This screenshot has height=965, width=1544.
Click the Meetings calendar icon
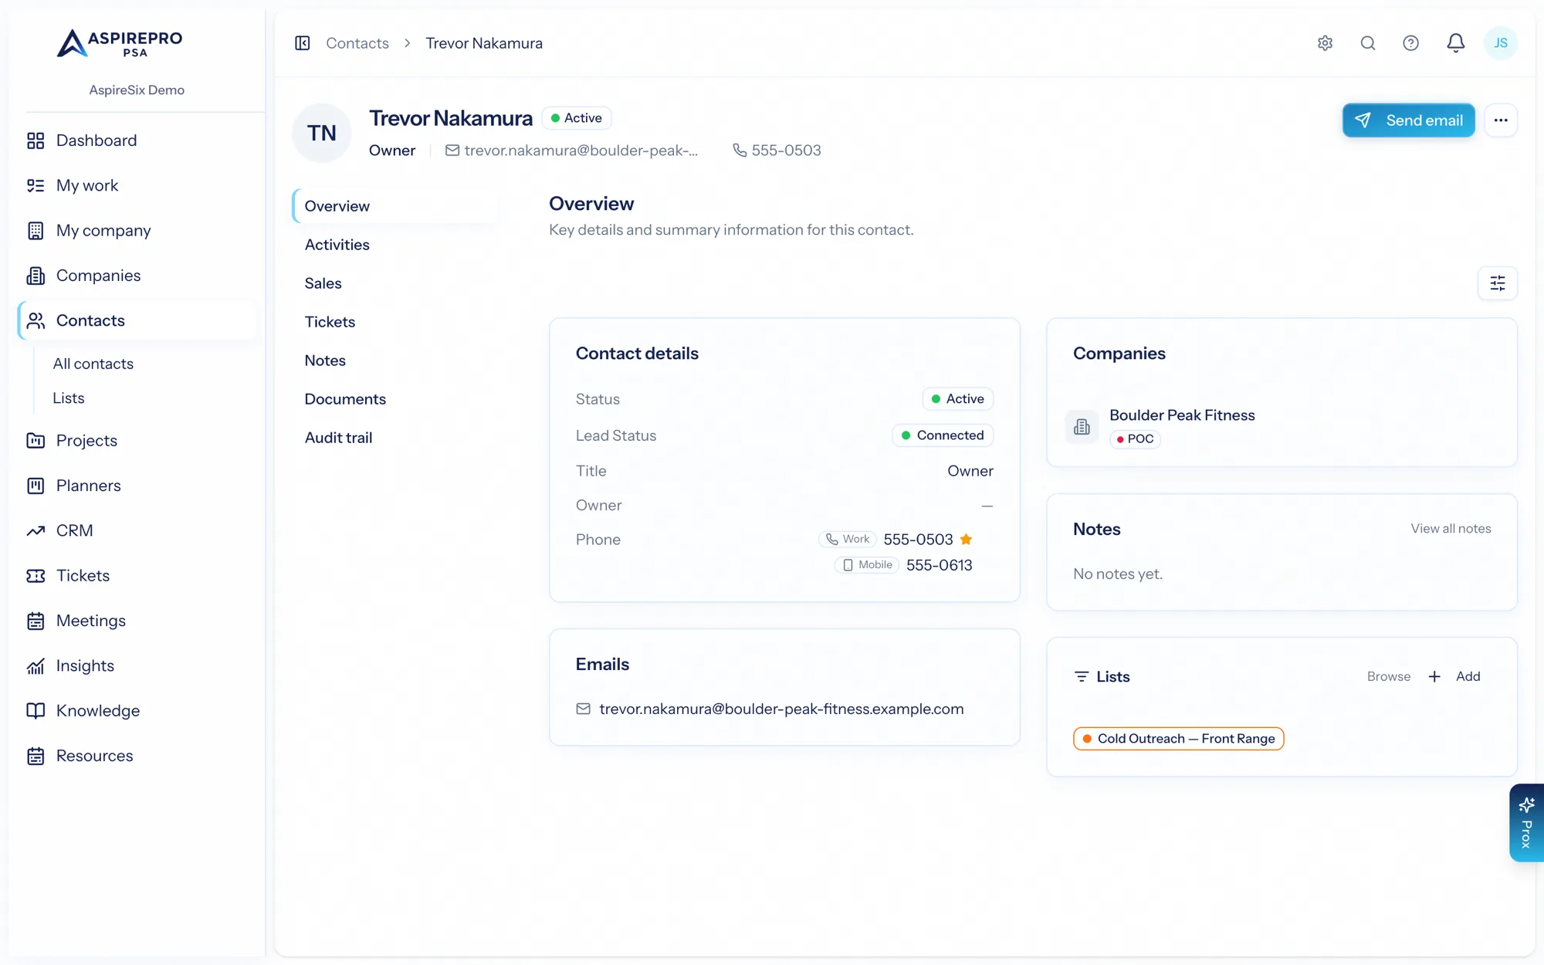coord(36,621)
